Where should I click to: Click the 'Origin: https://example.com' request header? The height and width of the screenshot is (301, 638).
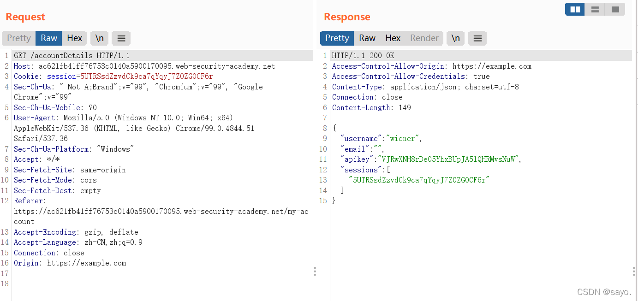click(70, 263)
